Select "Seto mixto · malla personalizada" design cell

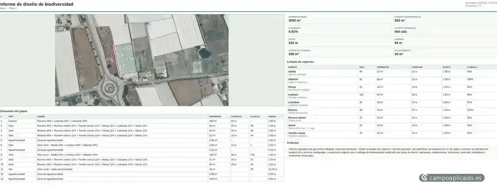(x=55, y=169)
